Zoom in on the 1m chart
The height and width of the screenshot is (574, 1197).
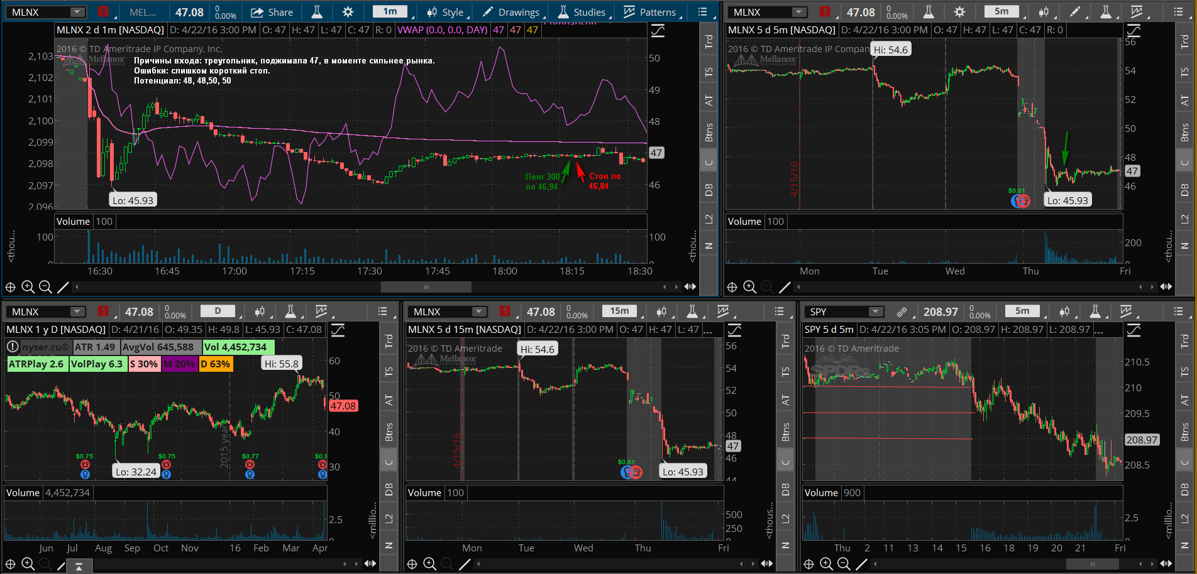[x=28, y=287]
